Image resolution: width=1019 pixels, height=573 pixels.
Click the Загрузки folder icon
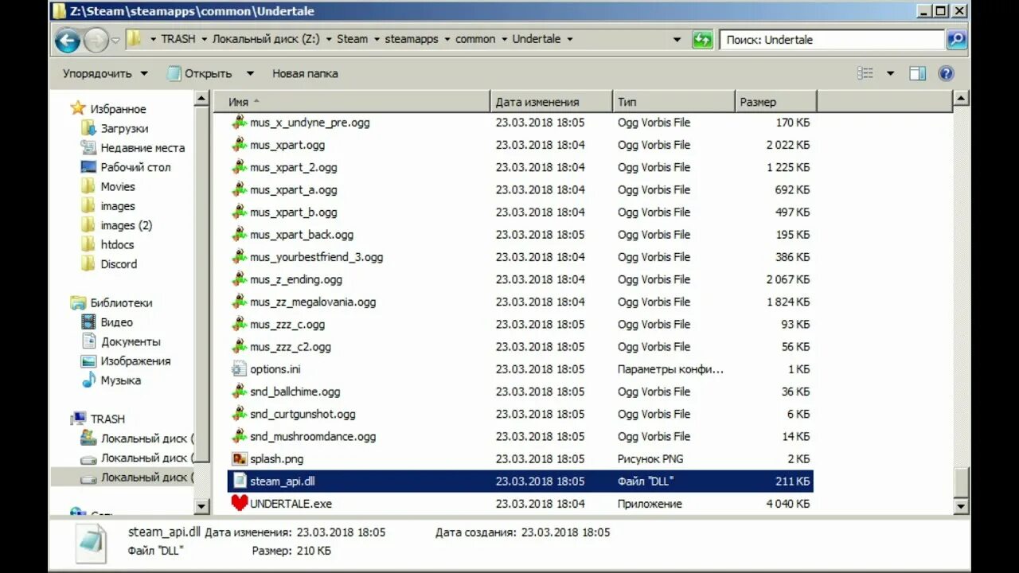(x=88, y=128)
